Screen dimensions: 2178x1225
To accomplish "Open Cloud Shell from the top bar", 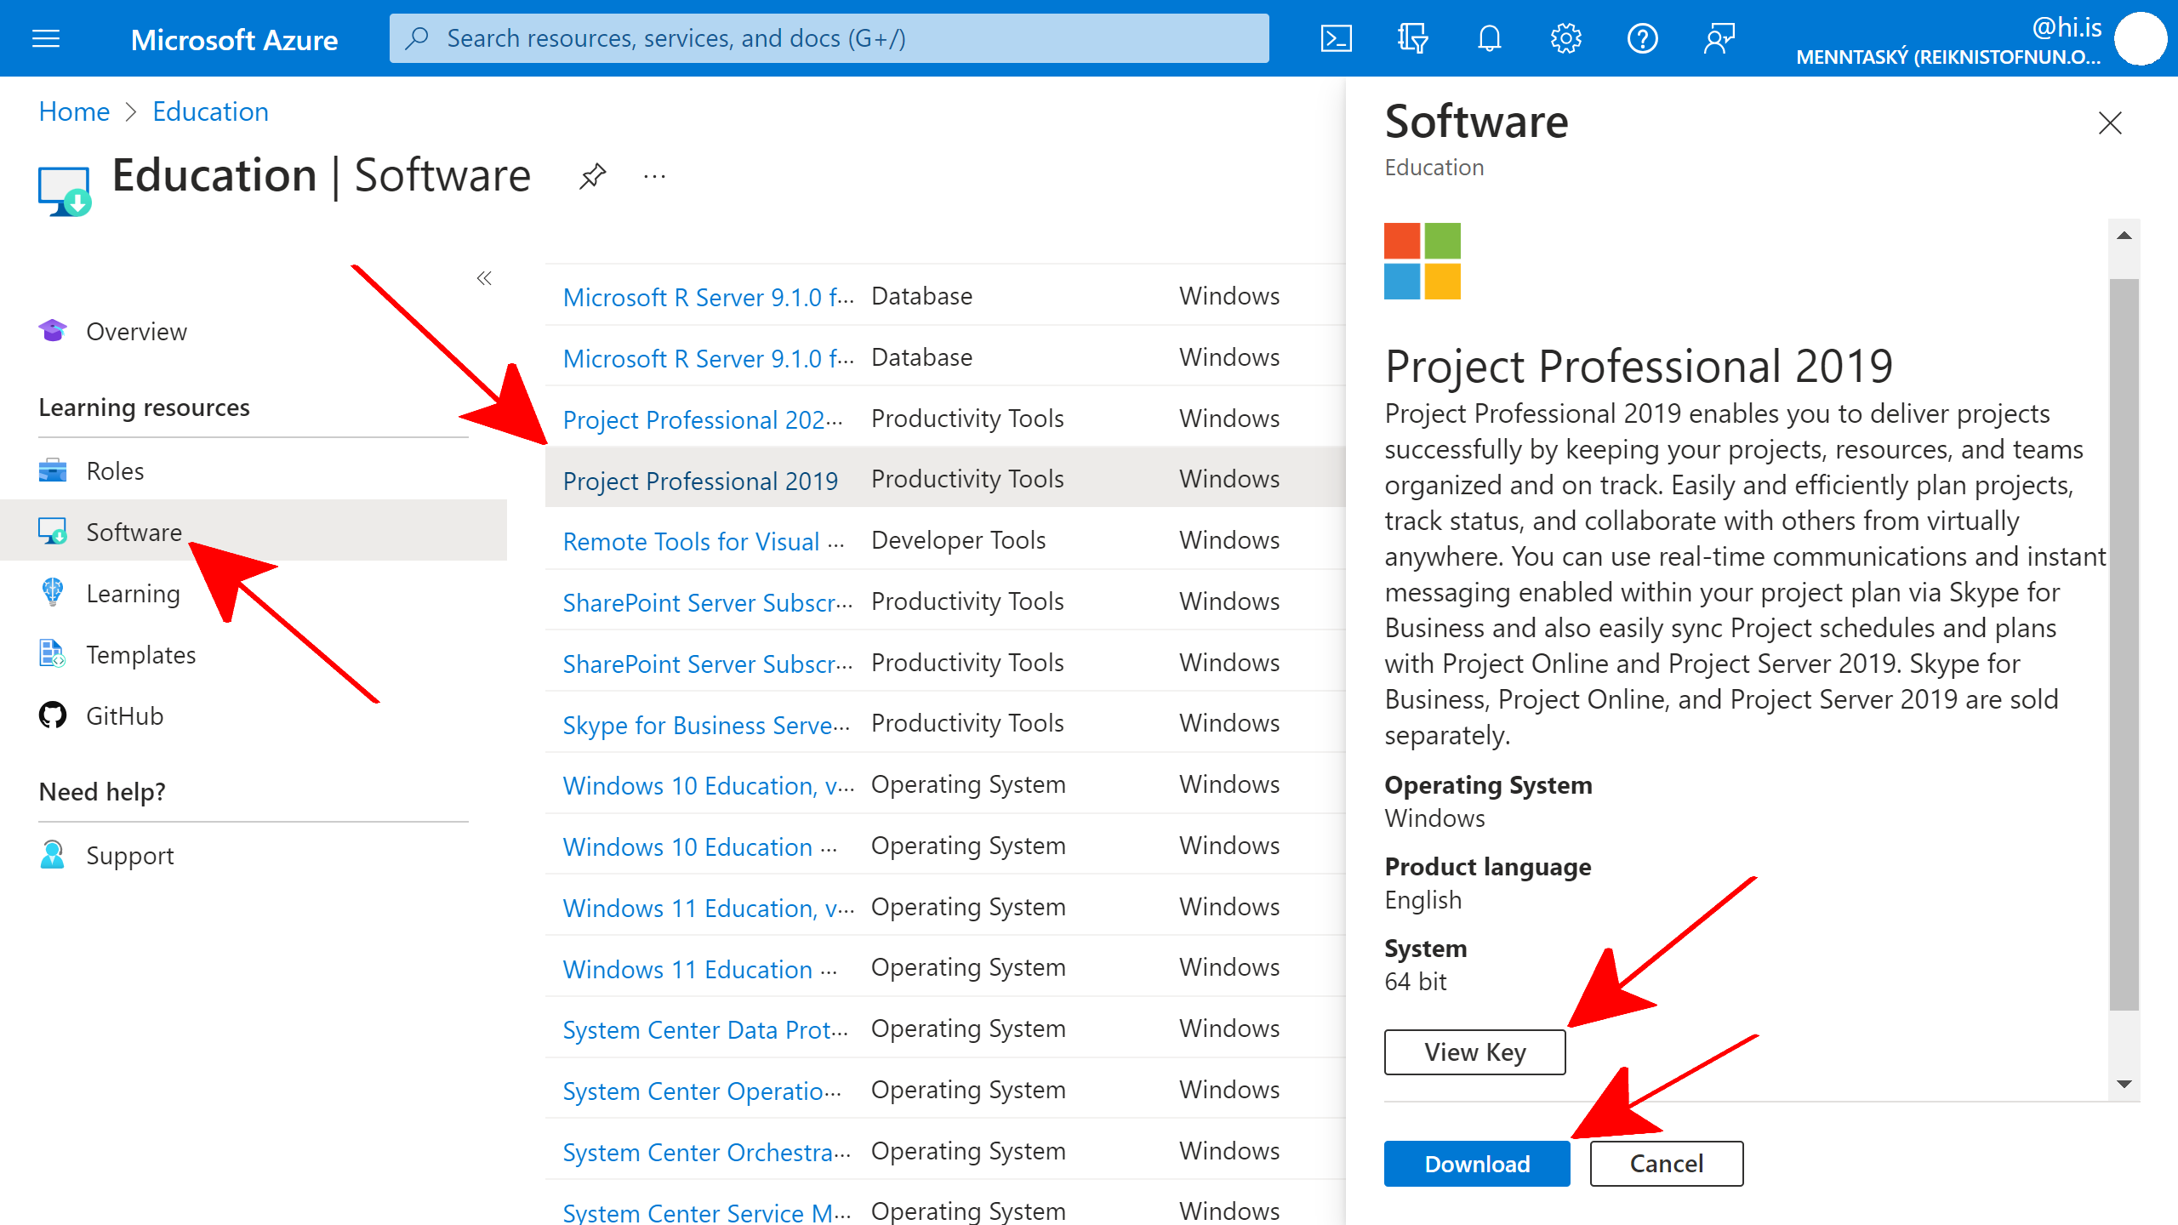I will click(1336, 39).
